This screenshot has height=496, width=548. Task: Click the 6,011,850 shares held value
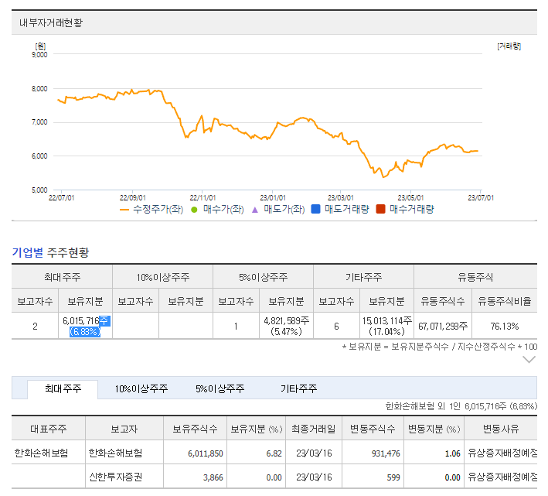(x=206, y=453)
